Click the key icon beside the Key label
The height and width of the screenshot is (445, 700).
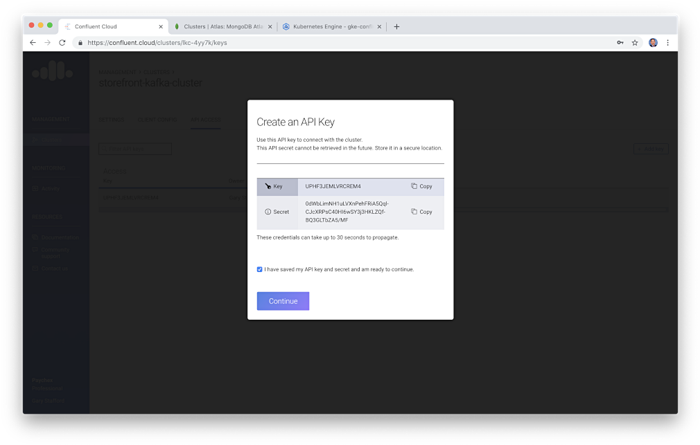coord(268,186)
